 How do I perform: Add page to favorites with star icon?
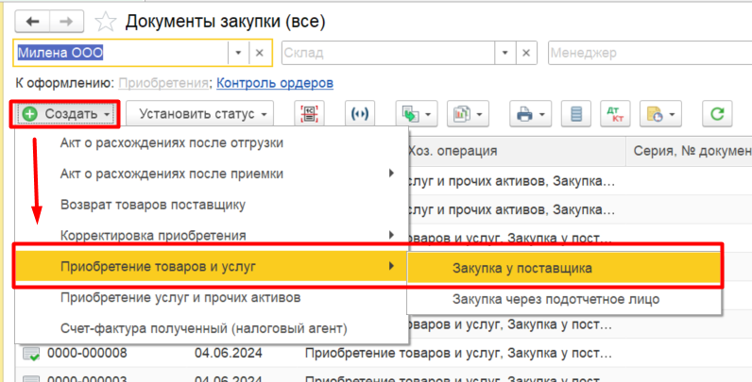pyautogui.click(x=105, y=22)
